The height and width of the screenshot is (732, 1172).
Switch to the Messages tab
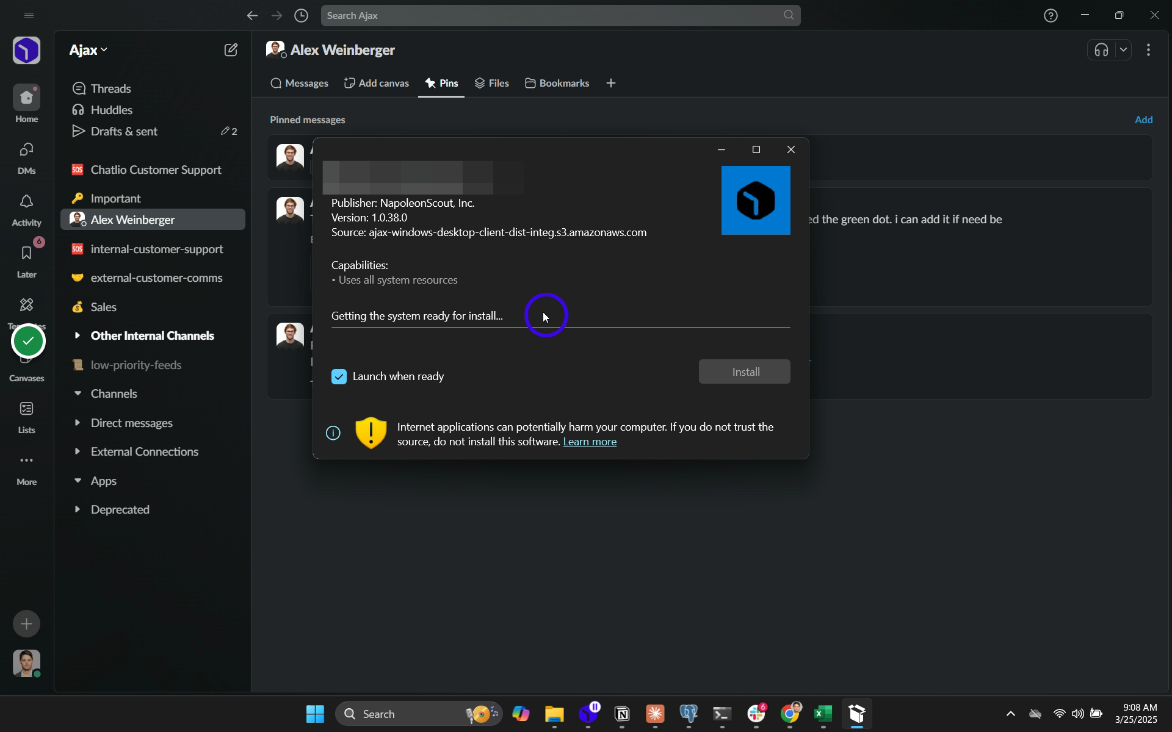[299, 83]
